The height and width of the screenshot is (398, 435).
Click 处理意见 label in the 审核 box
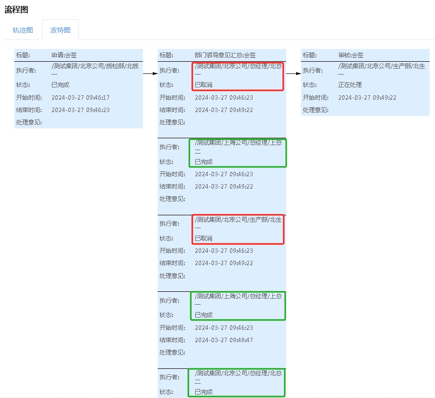point(315,110)
